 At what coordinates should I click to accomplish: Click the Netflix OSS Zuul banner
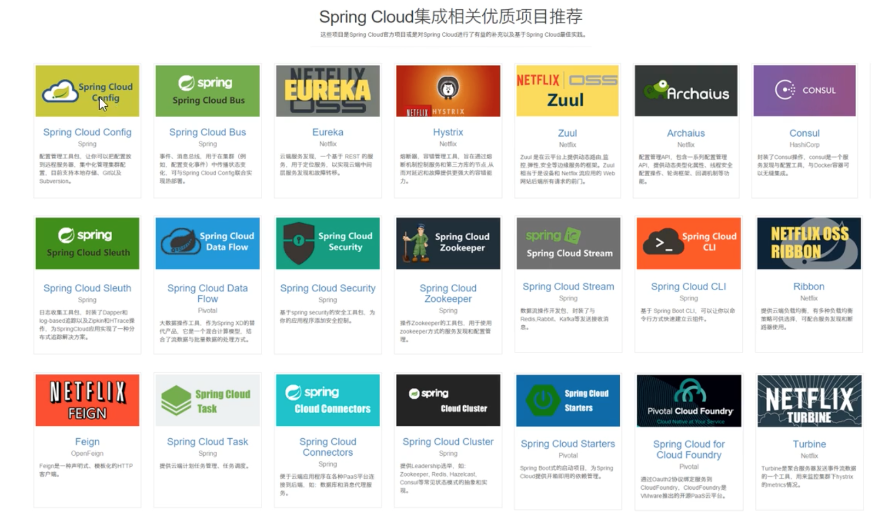567,91
